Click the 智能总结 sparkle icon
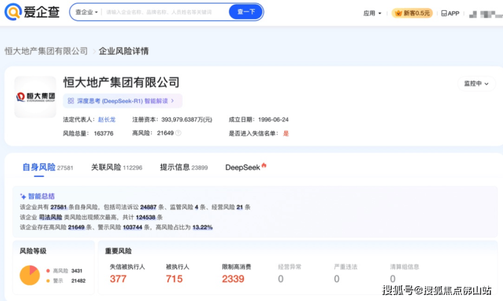The image size is (503, 301). [x=23, y=197]
